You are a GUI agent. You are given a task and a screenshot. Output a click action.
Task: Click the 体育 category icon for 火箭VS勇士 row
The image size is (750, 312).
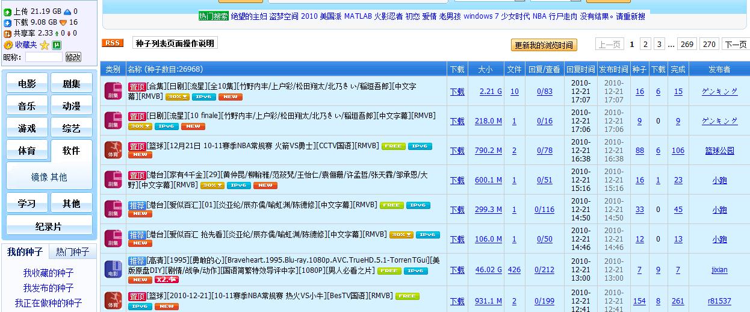(x=113, y=151)
